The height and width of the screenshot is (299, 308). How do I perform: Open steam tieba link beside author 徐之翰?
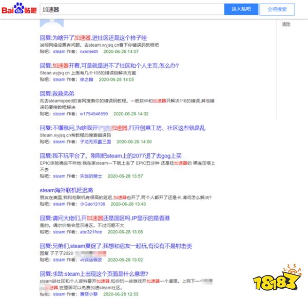(x=59, y=79)
